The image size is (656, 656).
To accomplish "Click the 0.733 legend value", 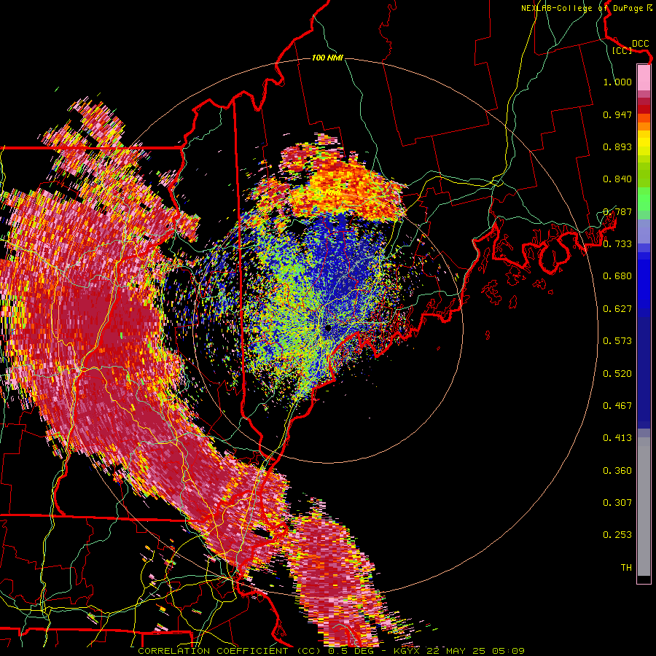I will 617,244.
